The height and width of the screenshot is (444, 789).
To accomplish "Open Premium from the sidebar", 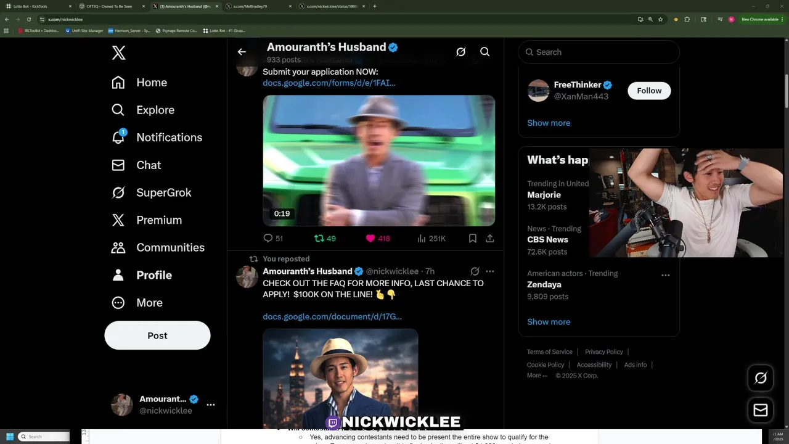I will [147, 220].
